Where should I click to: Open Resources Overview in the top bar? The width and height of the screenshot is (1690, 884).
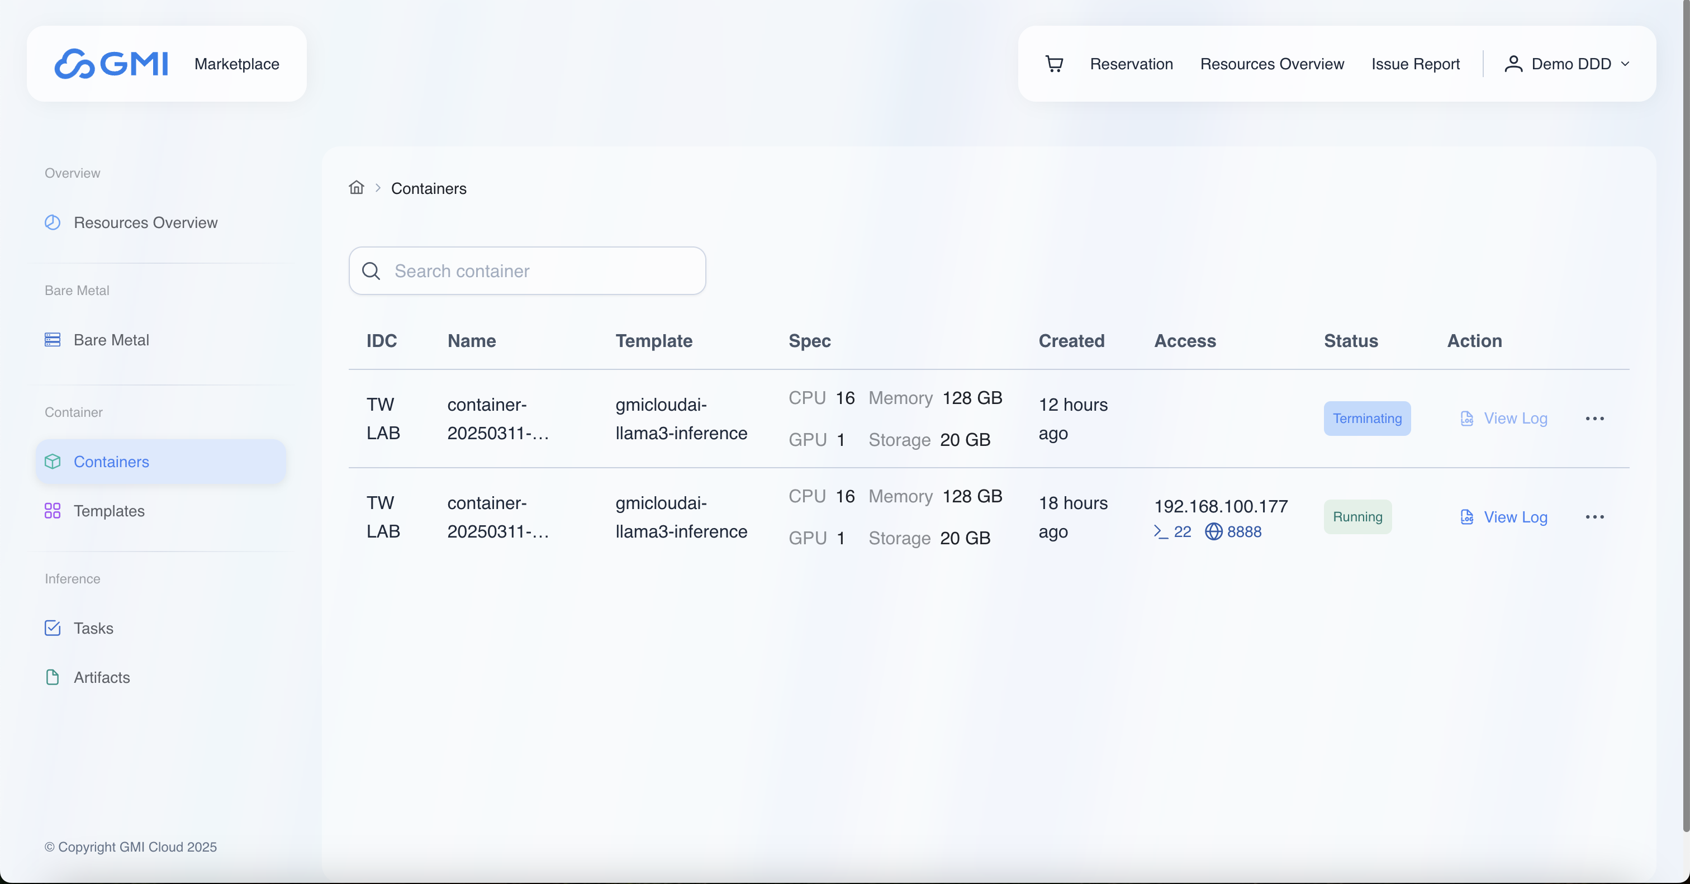[x=1271, y=64]
